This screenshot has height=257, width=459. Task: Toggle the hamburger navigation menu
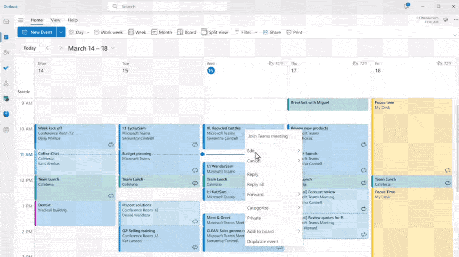coord(21,20)
